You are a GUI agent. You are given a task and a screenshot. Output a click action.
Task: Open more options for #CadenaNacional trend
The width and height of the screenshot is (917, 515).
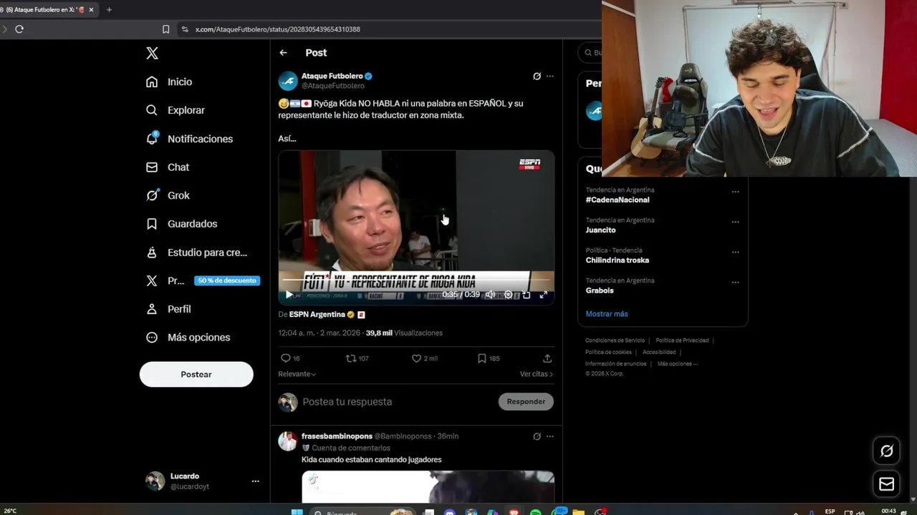click(735, 192)
